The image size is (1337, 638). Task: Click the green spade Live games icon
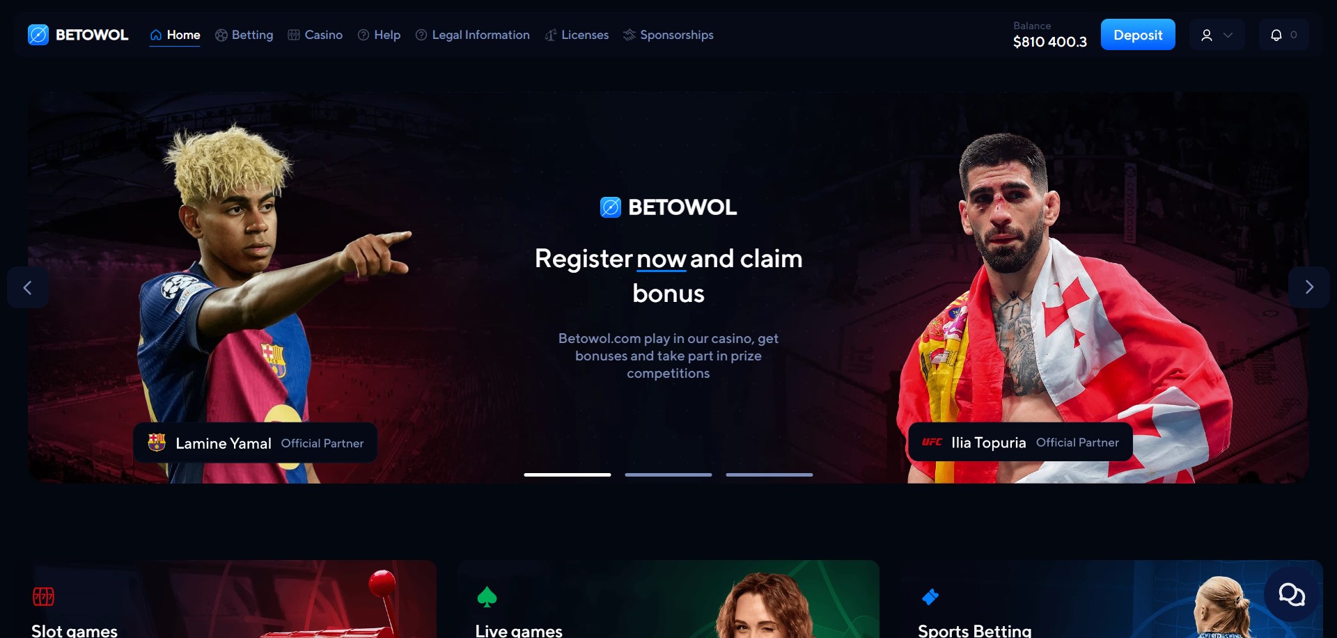[487, 596]
